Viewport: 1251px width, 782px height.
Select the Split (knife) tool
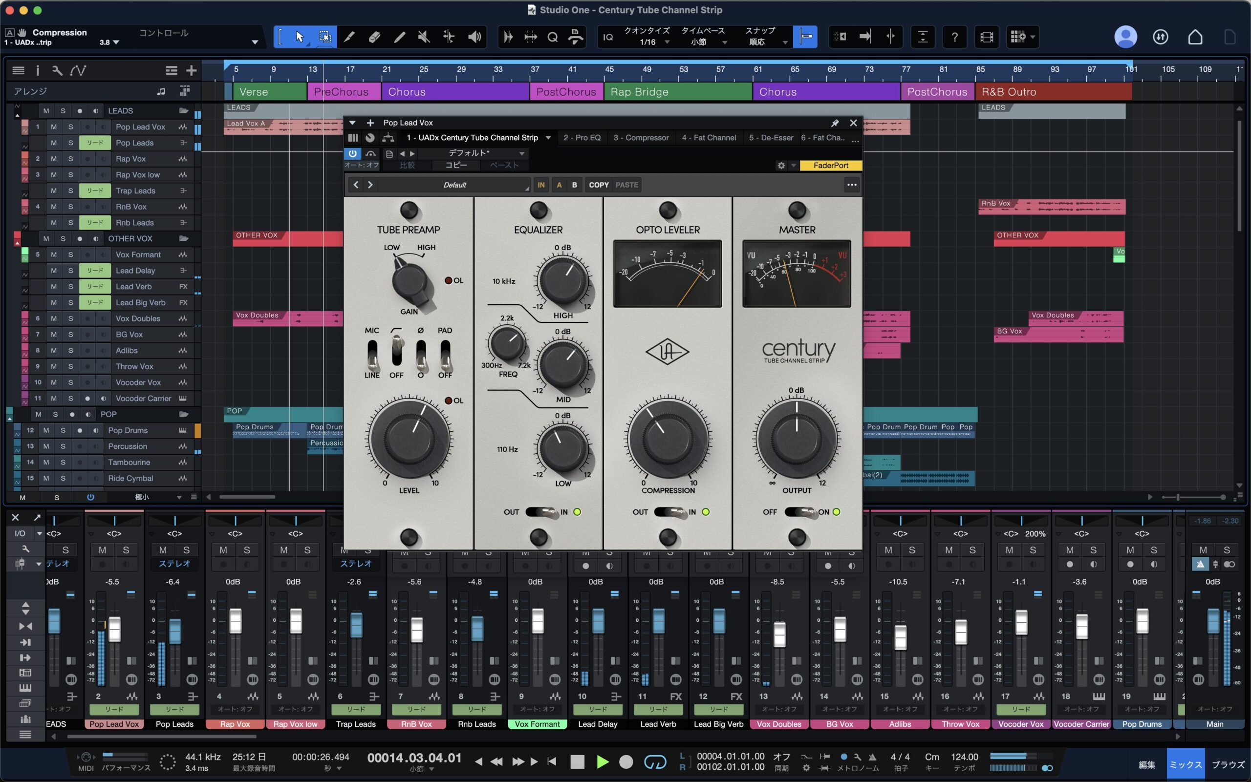[x=349, y=37]
